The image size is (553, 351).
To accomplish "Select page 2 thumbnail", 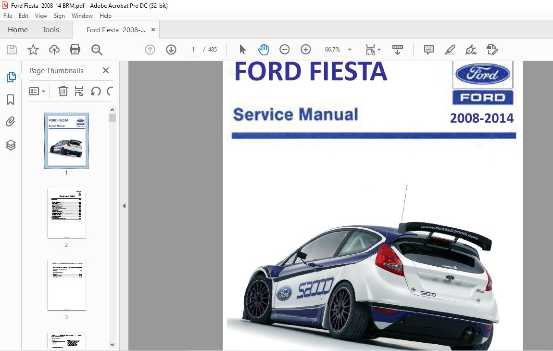I will (66, 213).
